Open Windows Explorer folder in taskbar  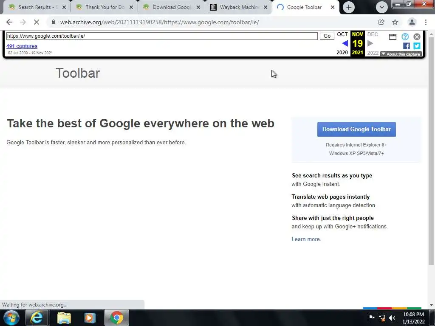tap(64, 318)
